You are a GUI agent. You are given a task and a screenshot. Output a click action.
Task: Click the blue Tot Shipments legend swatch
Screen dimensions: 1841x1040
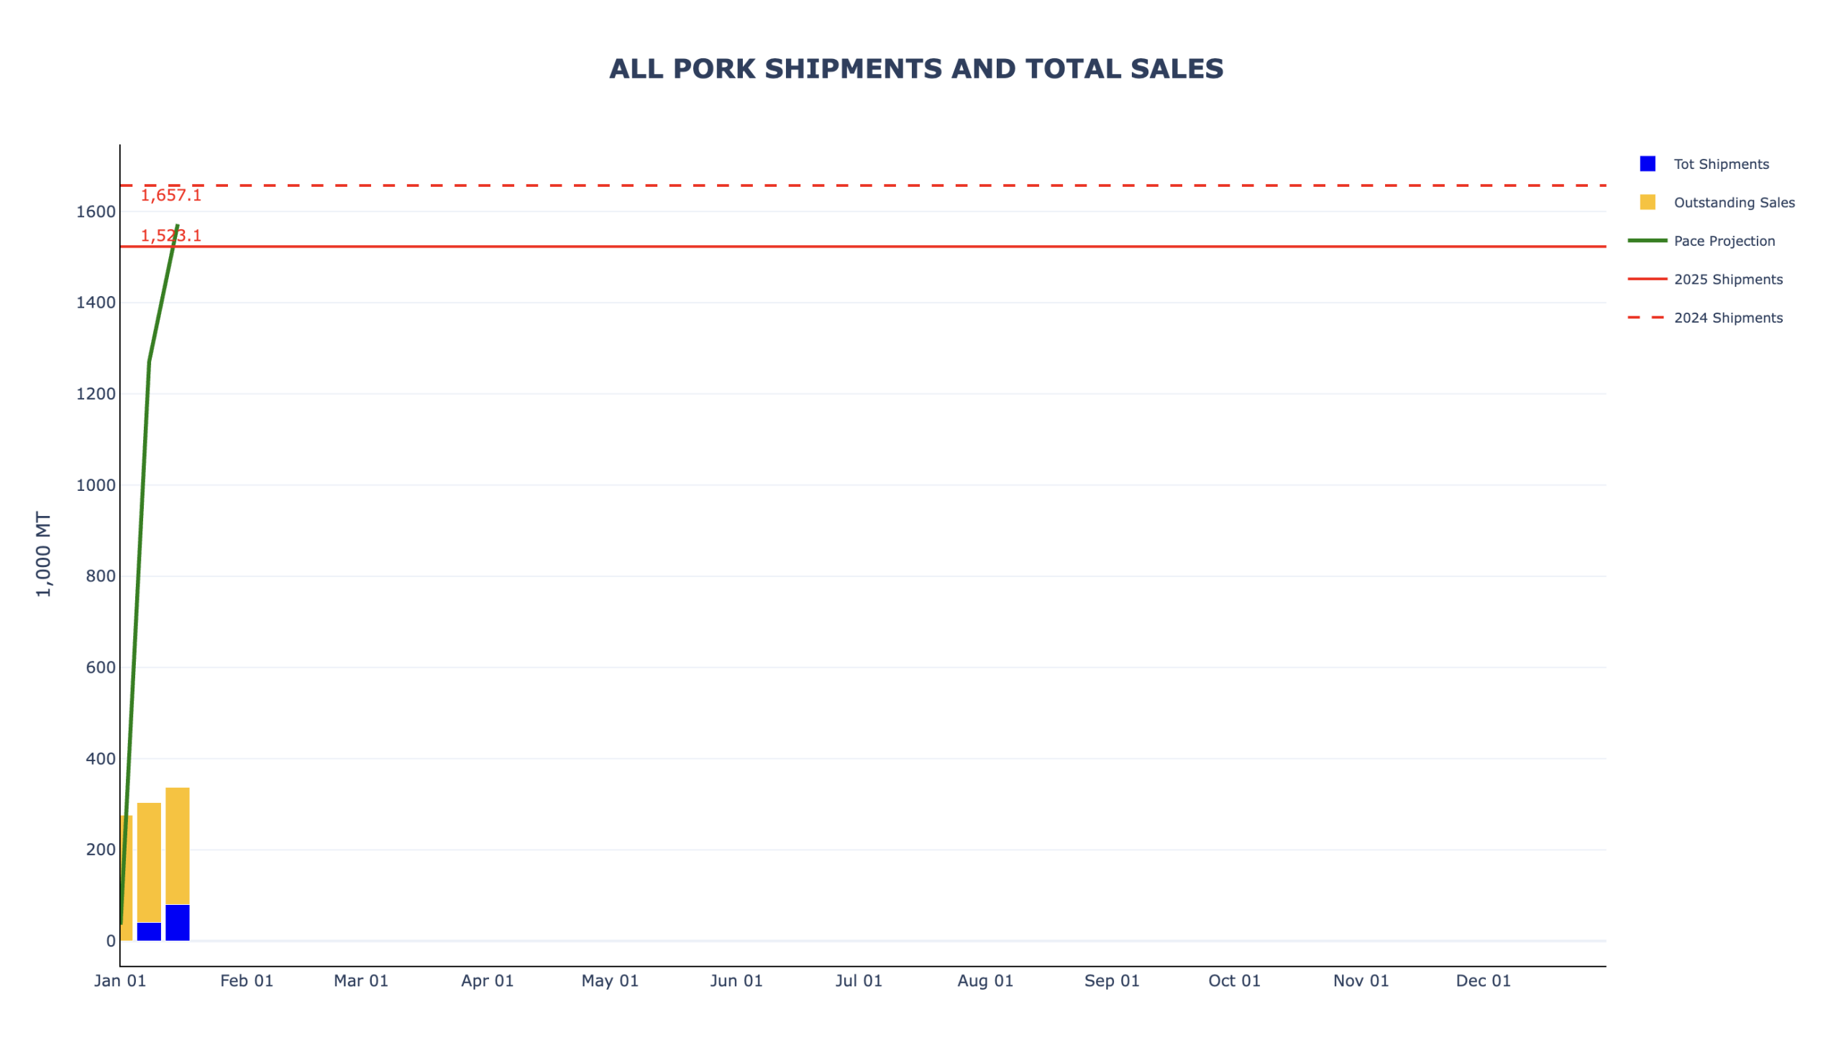click(1646, 164)
